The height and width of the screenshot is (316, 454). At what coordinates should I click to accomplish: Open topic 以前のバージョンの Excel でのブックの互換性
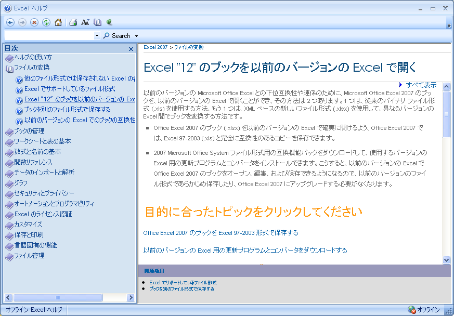[80, 120]
